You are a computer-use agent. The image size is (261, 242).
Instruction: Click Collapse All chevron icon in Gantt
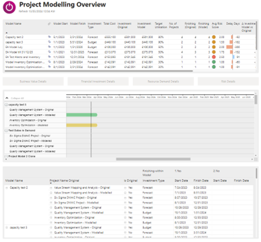[7, 98]
